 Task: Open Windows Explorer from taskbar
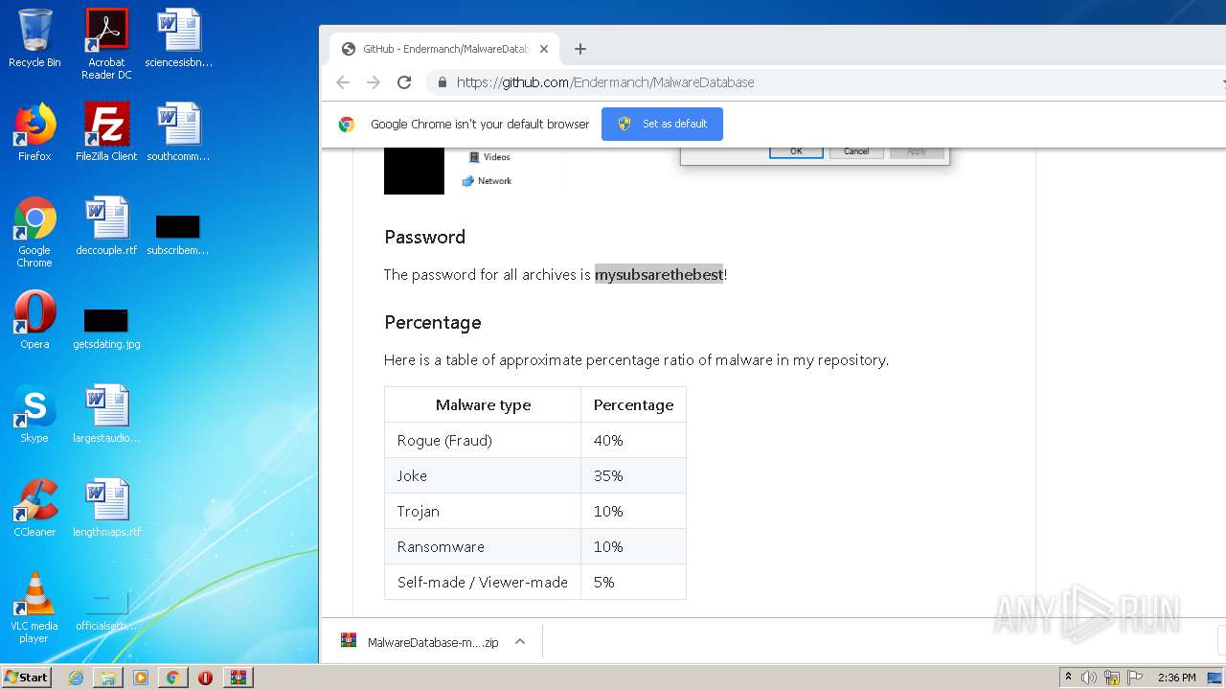(108, 678)
